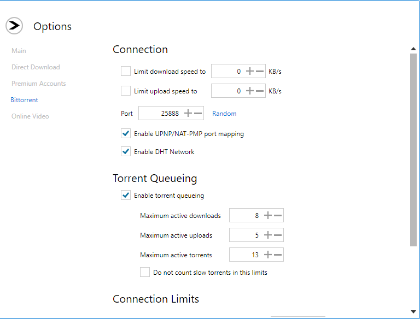The width and height of the screenshot is (420, 319).
Task: Lower Maximum active uploads with minus
Action: point(278,235)
